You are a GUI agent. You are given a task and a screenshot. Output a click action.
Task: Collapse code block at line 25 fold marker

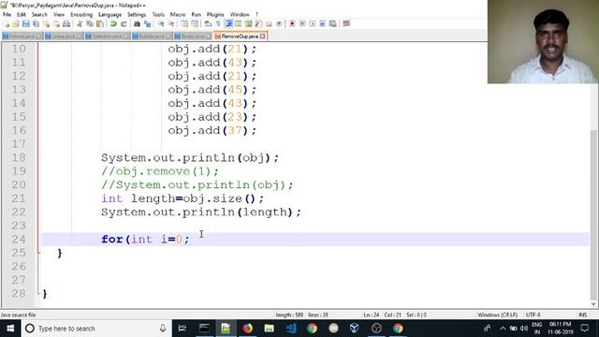[x=38, y=253]
